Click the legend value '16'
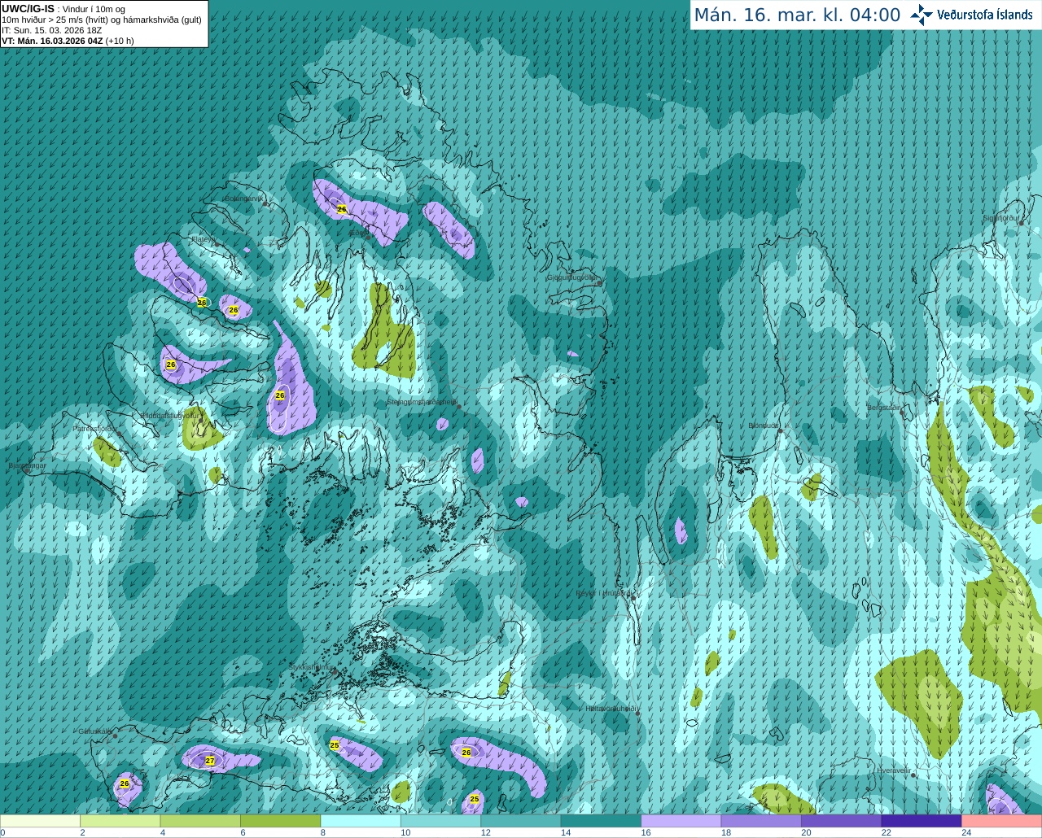Viewport: 1042px width, 838px height. pos(646,832)
